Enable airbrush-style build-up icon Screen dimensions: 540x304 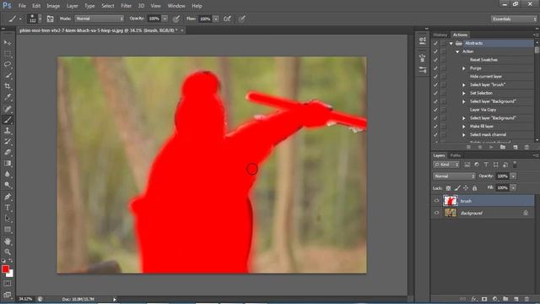click(227, 19)
